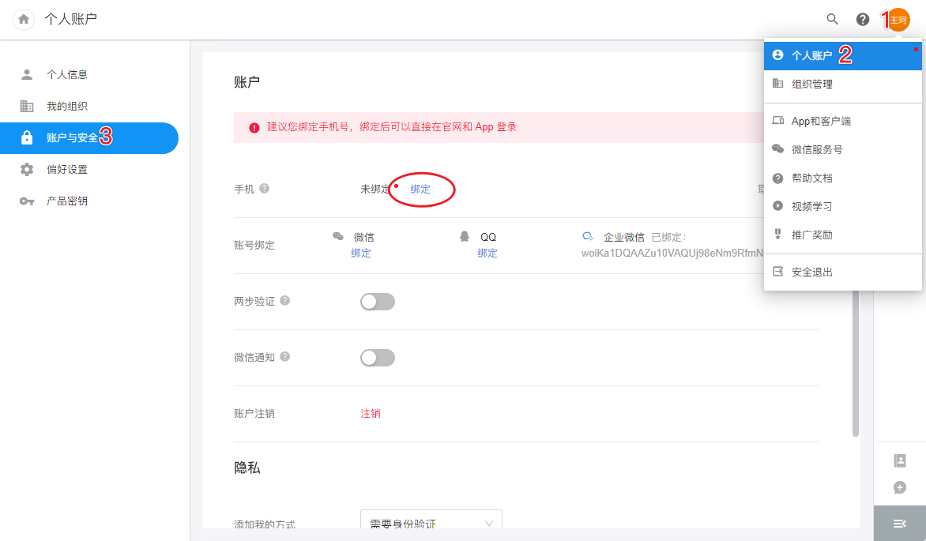Open search with magnifier icon
The width and height of the screenshot is (926, 541).
click(832, 19)
